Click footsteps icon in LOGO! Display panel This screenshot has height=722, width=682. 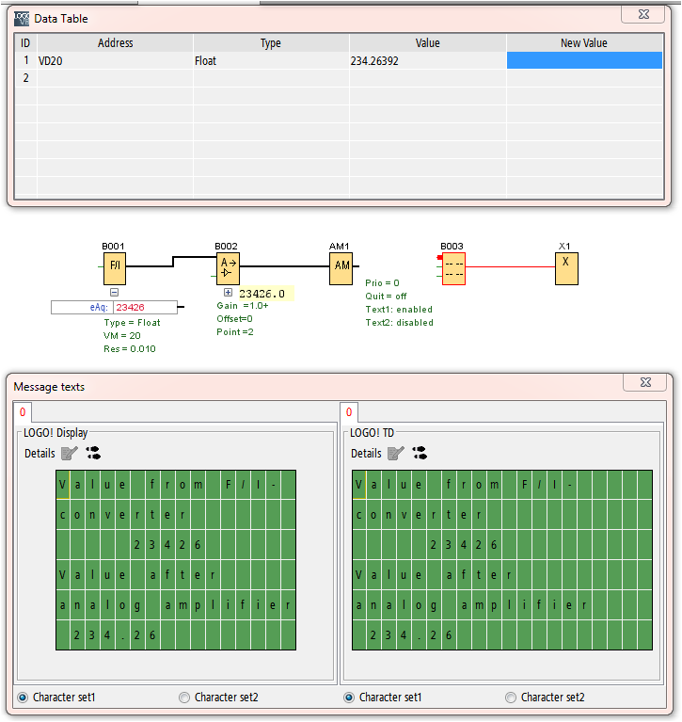click(x=93, y=453)
